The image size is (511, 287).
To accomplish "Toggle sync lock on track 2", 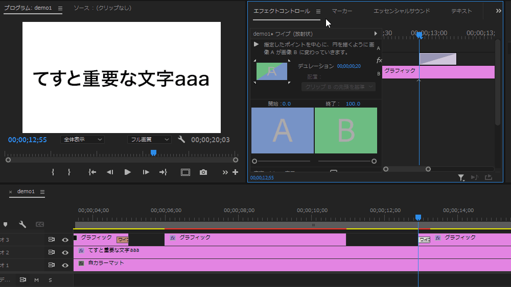I will pyautogui.click(x=52, y=252).
